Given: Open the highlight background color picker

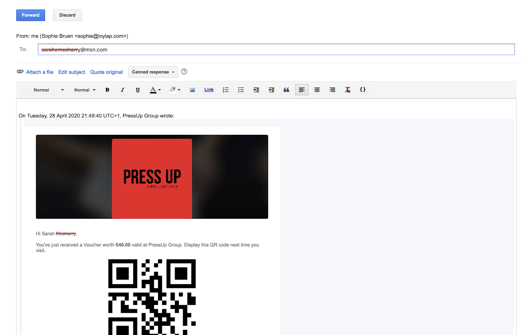Looking at the screenshot, I should point(175,90).
